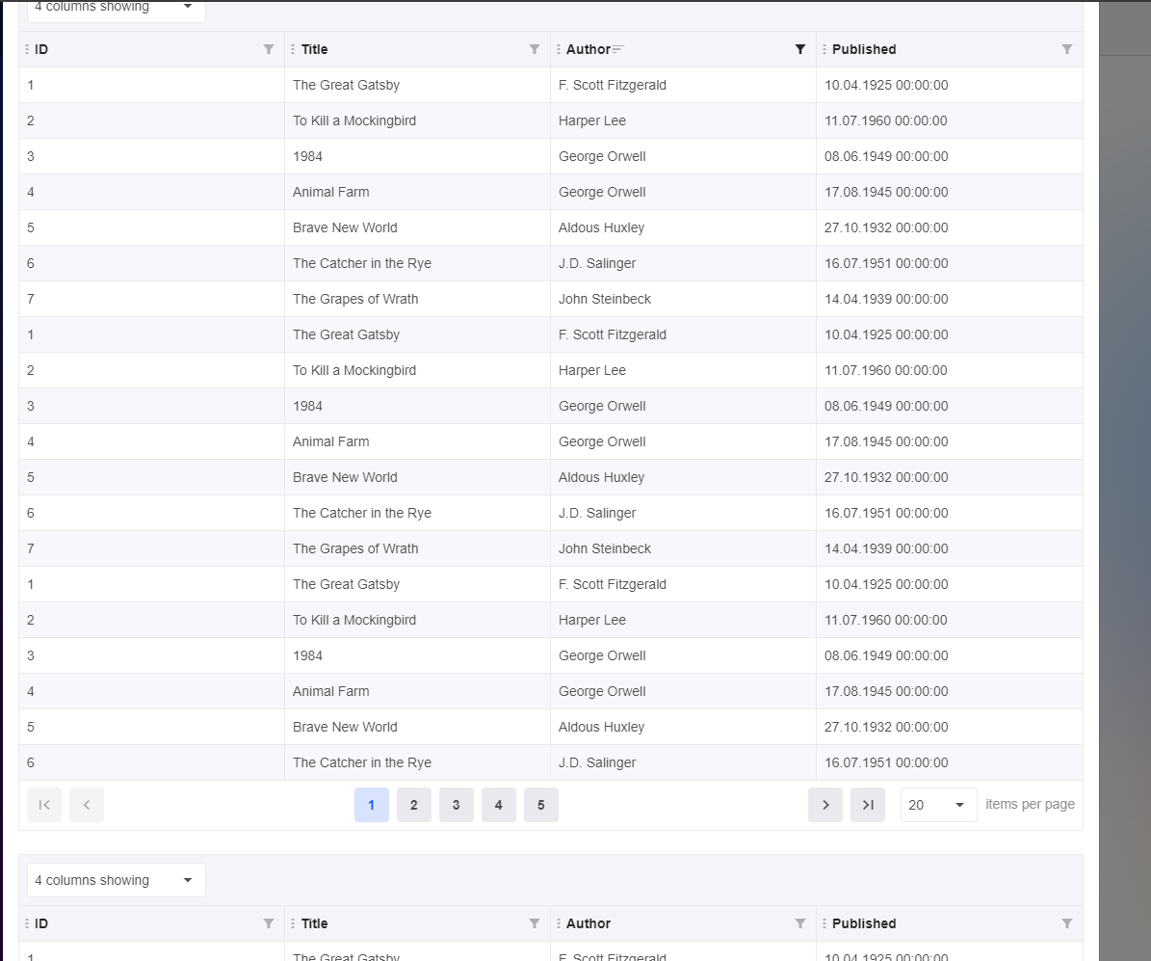
Task: Open filter for Published column in bottom grid
Action: 1066,923
